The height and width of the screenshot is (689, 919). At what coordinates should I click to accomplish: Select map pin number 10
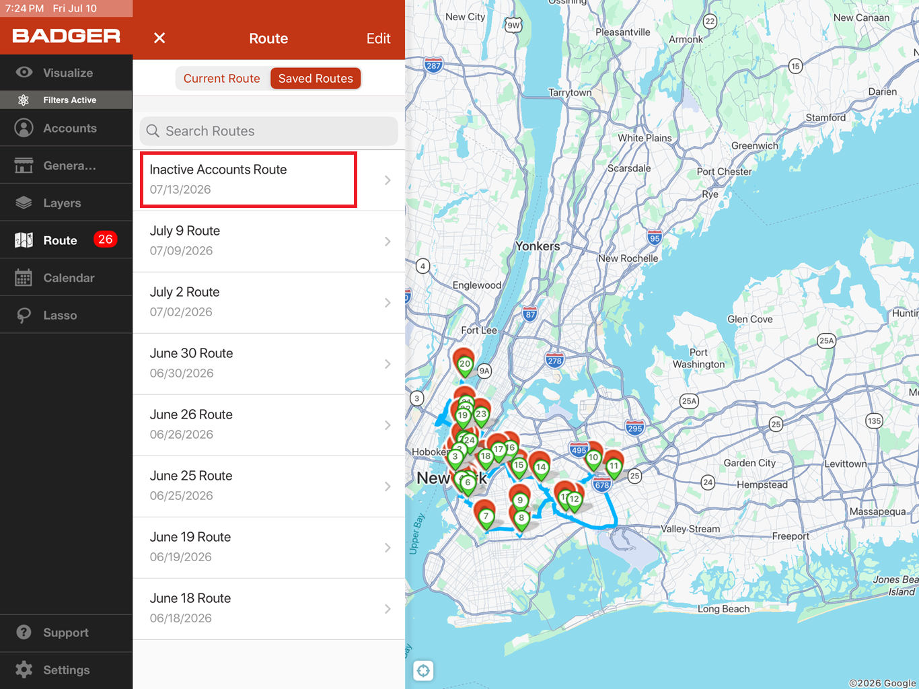click(593, 457)
